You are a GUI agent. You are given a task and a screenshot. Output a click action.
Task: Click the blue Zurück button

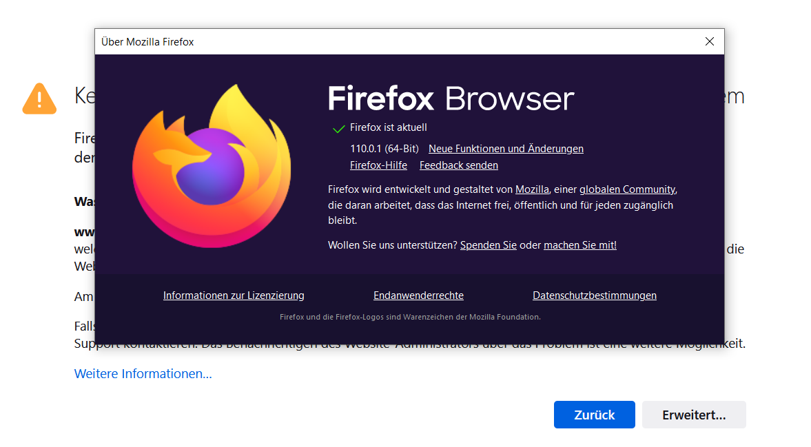[594, 415]
